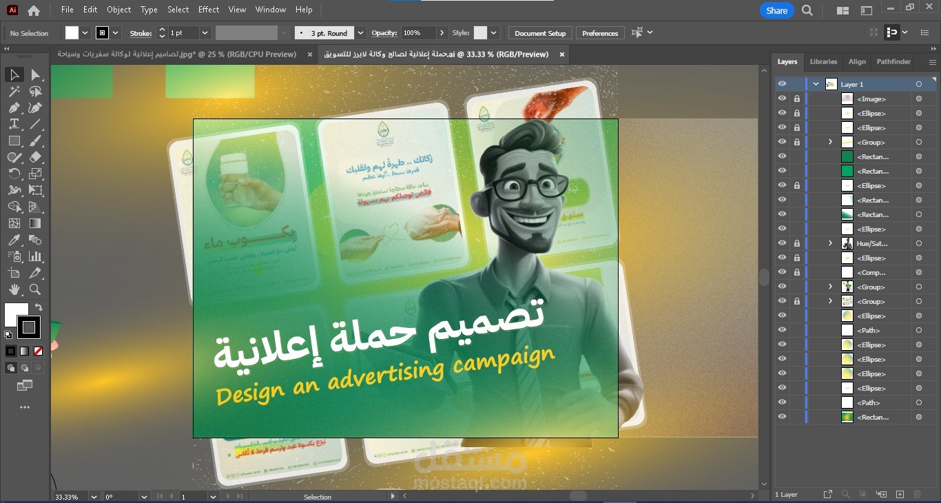Open the zoom level 33.33% dropdown

point(95,496)
